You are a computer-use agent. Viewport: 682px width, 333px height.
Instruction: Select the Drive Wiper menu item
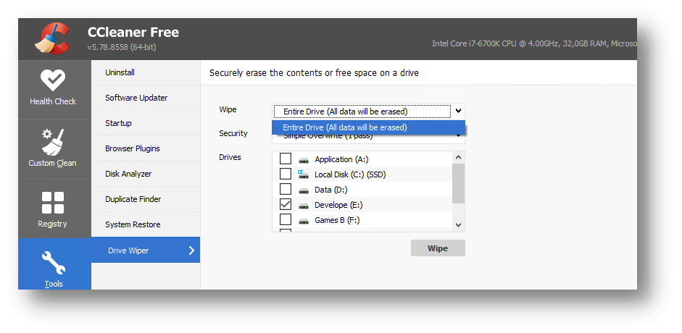point(146,250)
